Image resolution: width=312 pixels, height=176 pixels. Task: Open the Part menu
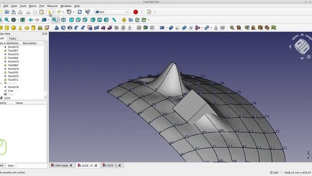pyautogui.click(x=42, y=6)
